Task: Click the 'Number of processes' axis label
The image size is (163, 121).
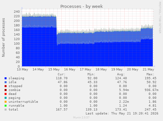Action: (3, 38)
